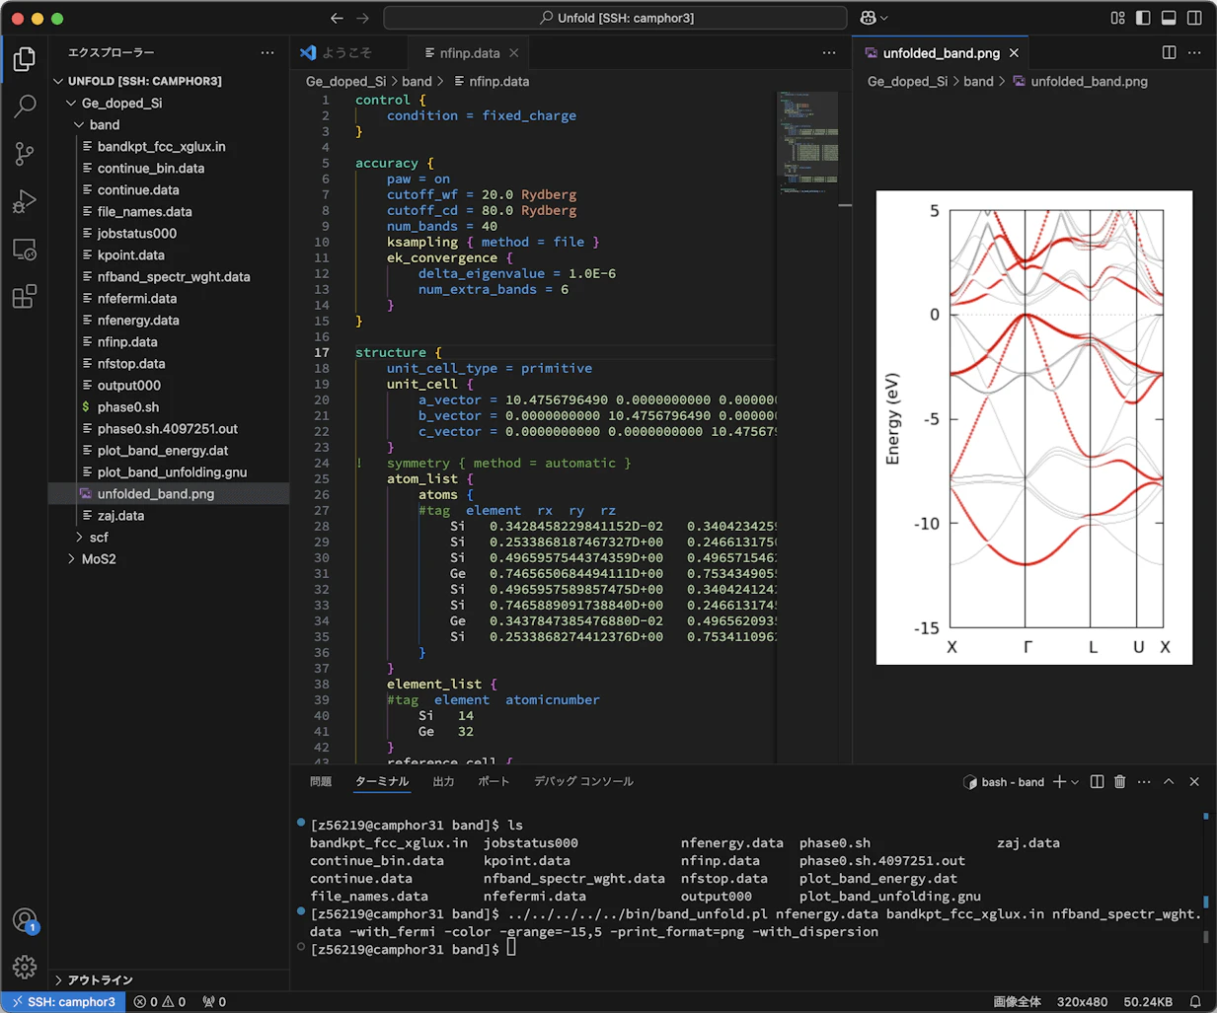The height and width of the screenshot is (1013, 1217).
Task: Split the image editor using the split icon
Action: pos(1169,52)
